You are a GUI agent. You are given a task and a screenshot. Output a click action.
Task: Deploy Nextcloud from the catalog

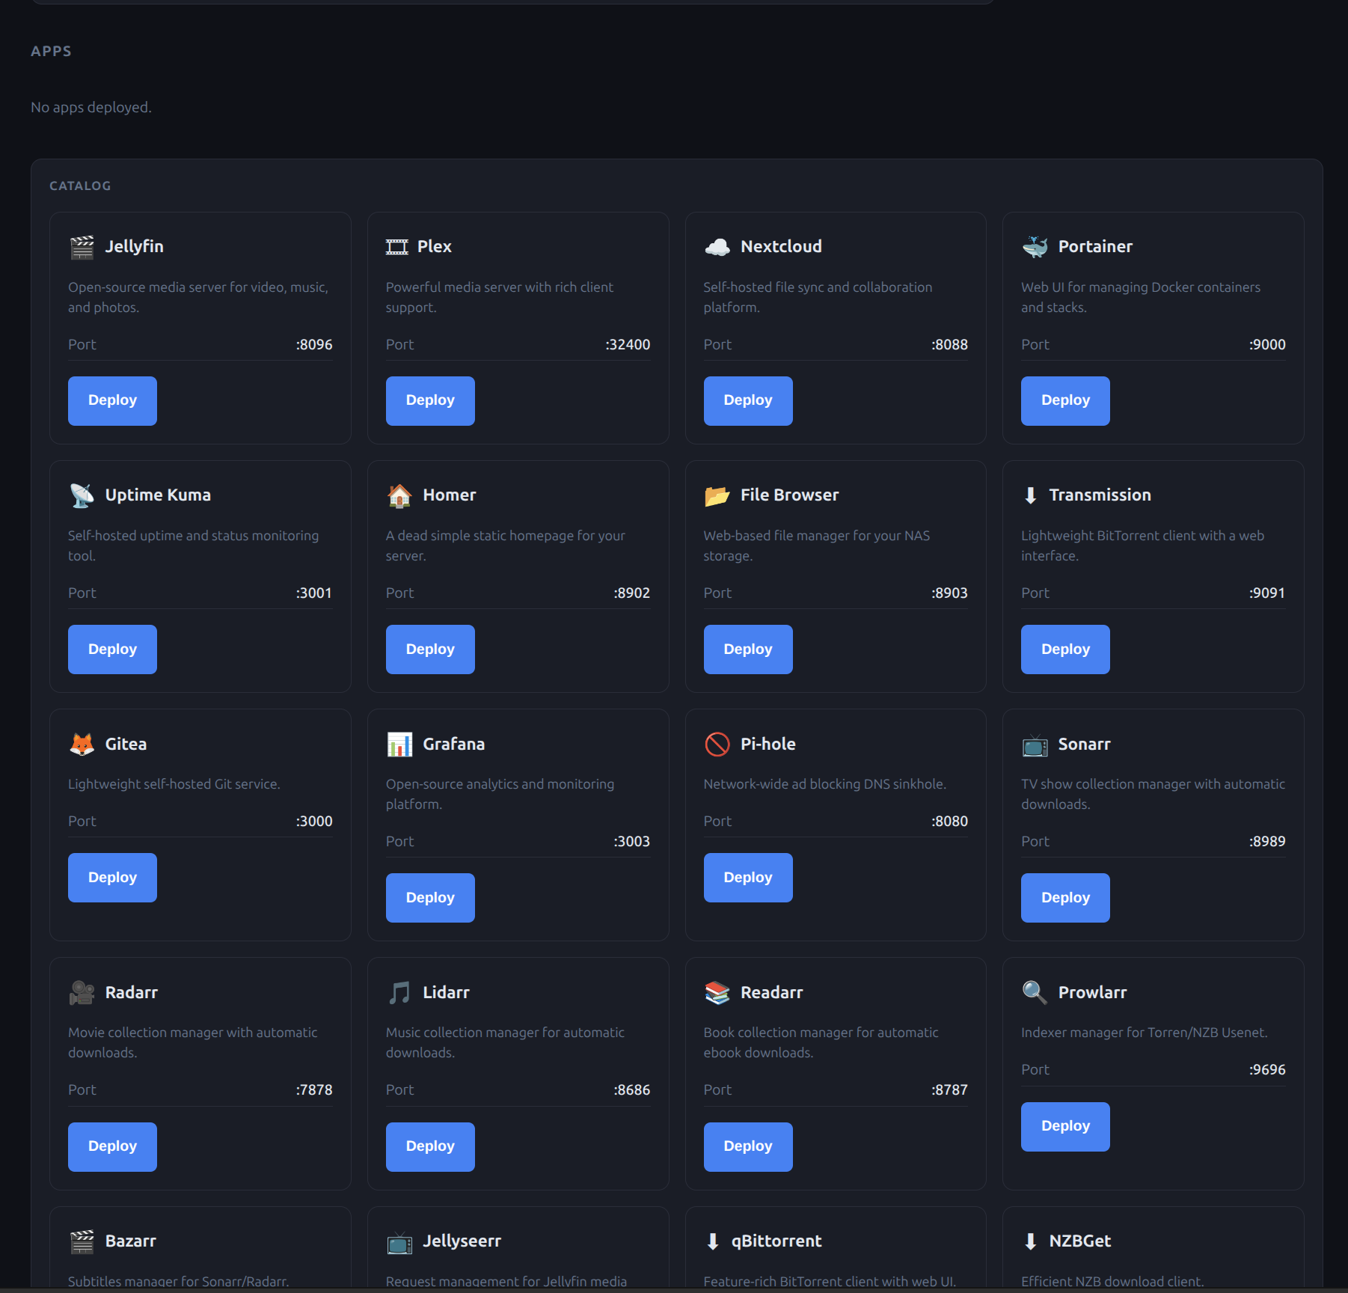click(748, 400)
